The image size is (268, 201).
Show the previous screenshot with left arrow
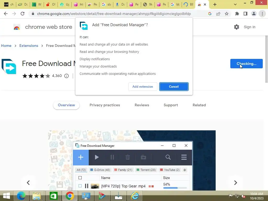pyautogui.click(x=28, y=182)
